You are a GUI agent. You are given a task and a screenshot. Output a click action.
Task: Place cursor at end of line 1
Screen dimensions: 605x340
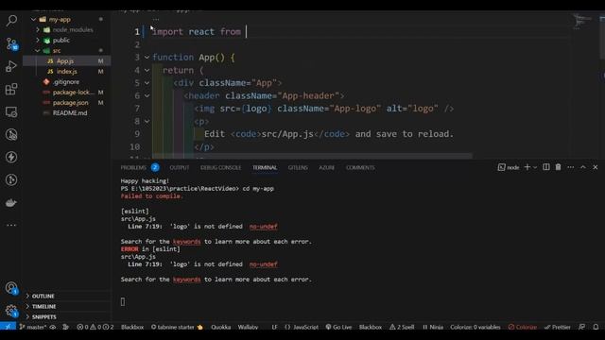tap(246, 31)
